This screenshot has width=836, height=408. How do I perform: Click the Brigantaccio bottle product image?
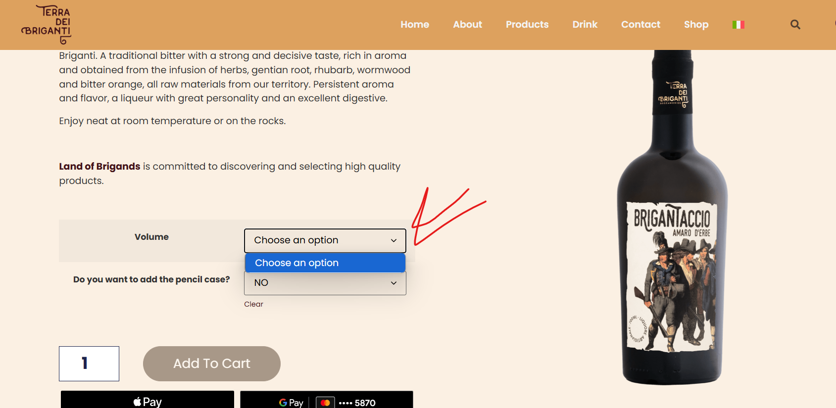[672, 218]
